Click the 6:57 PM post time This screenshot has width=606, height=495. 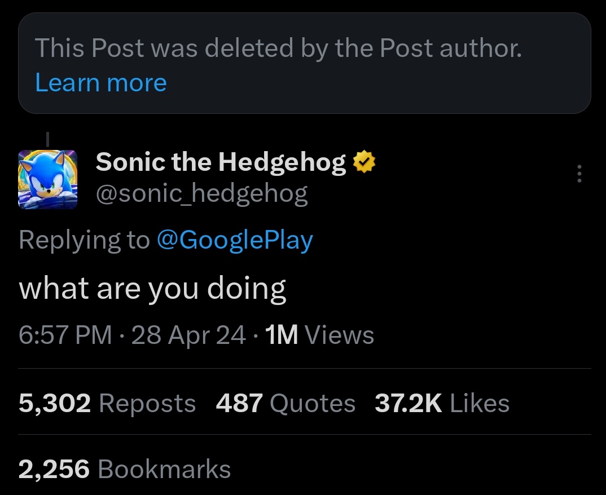point(65,335)
